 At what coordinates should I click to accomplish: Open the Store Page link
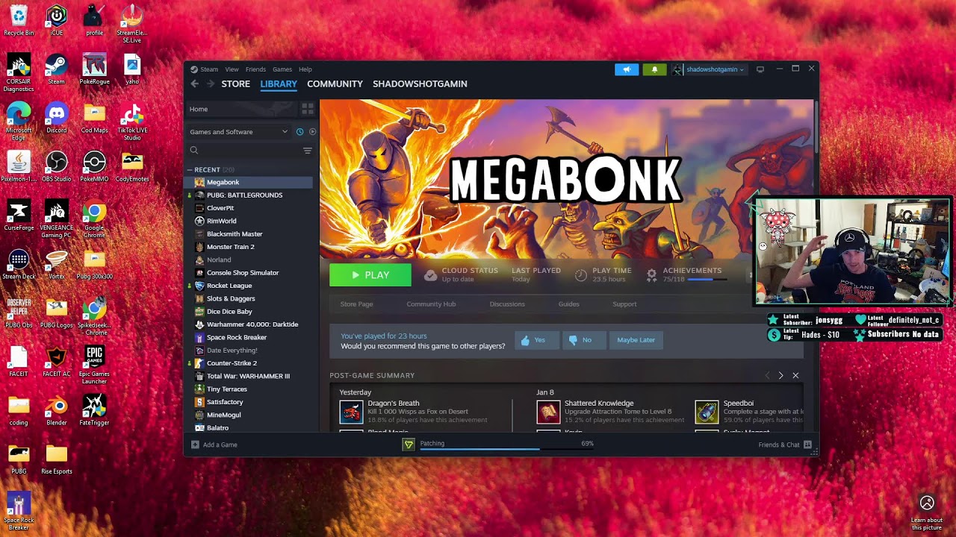[356, 304]
